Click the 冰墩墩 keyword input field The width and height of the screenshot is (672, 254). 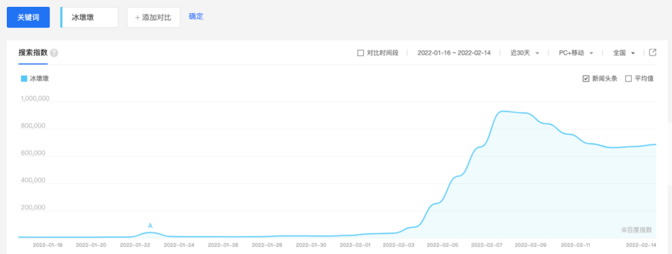(90, 17)
